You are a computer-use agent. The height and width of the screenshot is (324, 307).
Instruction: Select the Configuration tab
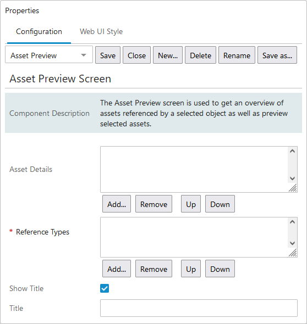39,32
